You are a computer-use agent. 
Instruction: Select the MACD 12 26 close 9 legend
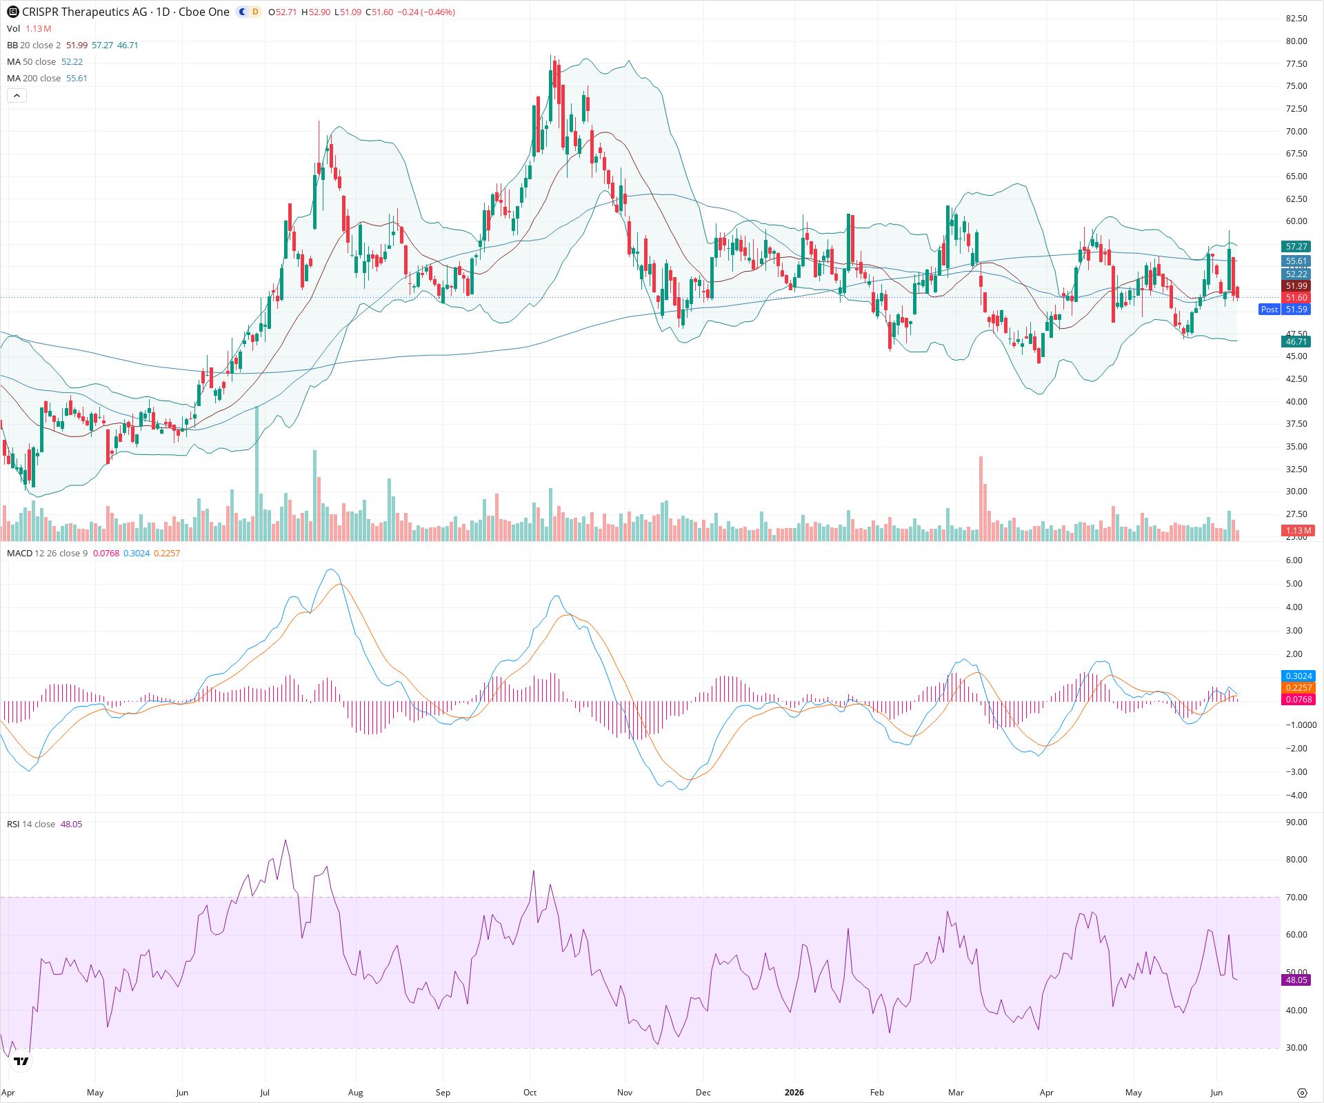(48, 553)
